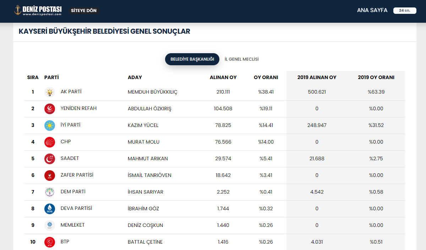This screenshot has width=426, height=250.
Task: Click the Saadet party name
Action: [x=70, y=158]
